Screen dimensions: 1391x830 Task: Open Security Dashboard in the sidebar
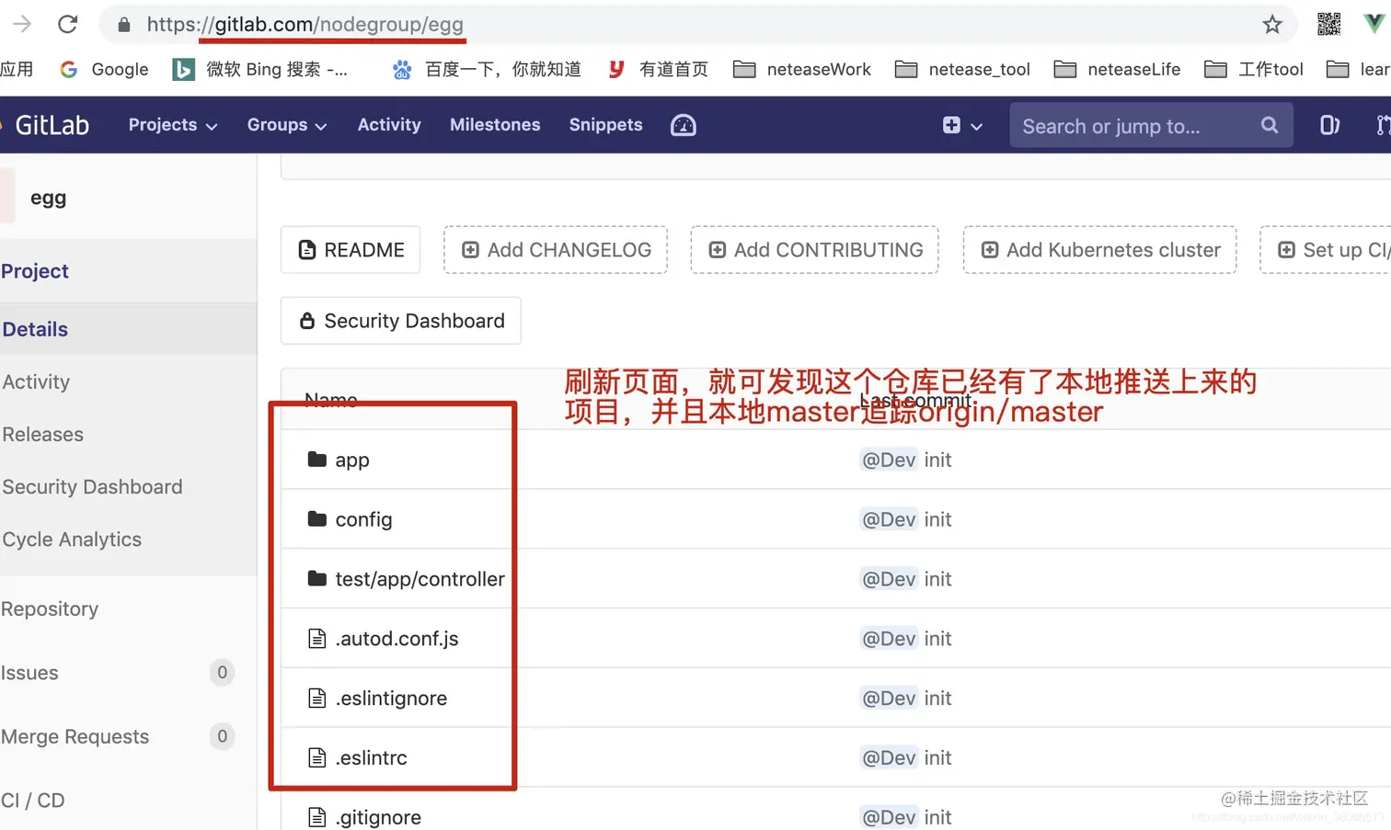pyautogui.click(x=92, y=486)
